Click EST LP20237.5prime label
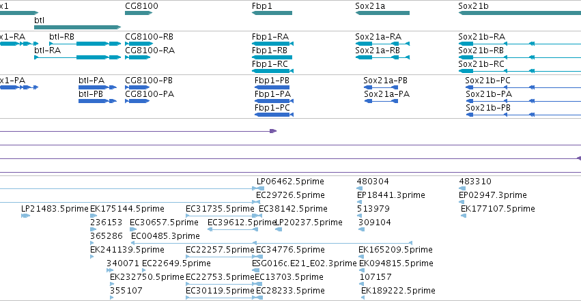581x301 pixels. [309, 223]
